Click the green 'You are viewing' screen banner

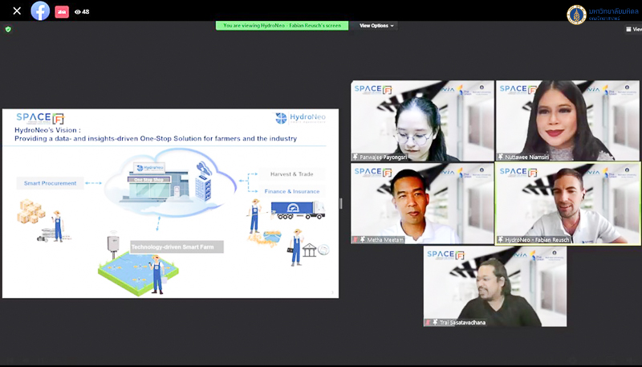coord(282,26)
